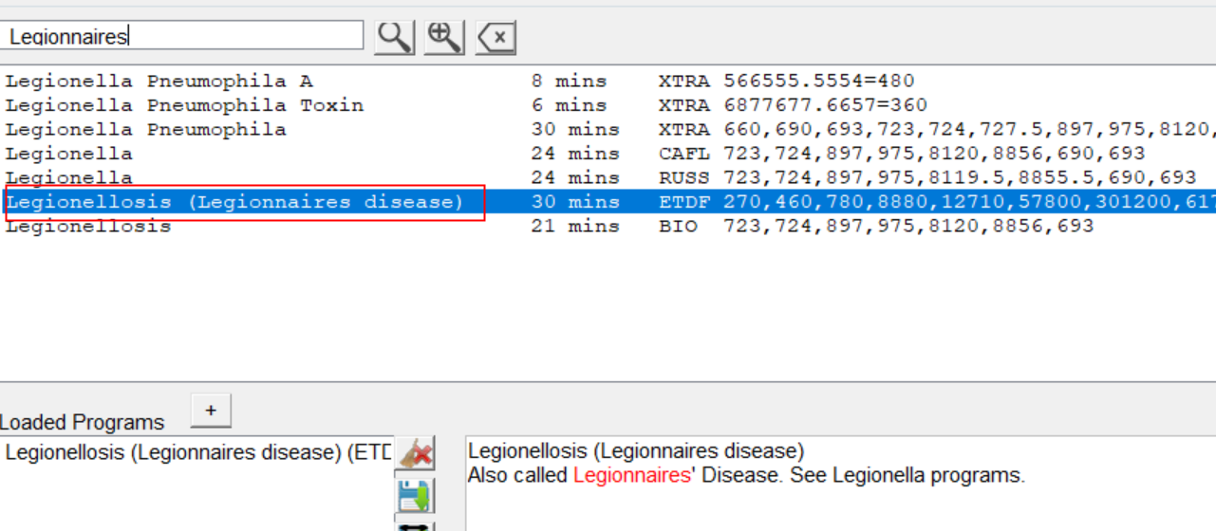Save loaded programs using the floppy disk icon

point(415,496)
